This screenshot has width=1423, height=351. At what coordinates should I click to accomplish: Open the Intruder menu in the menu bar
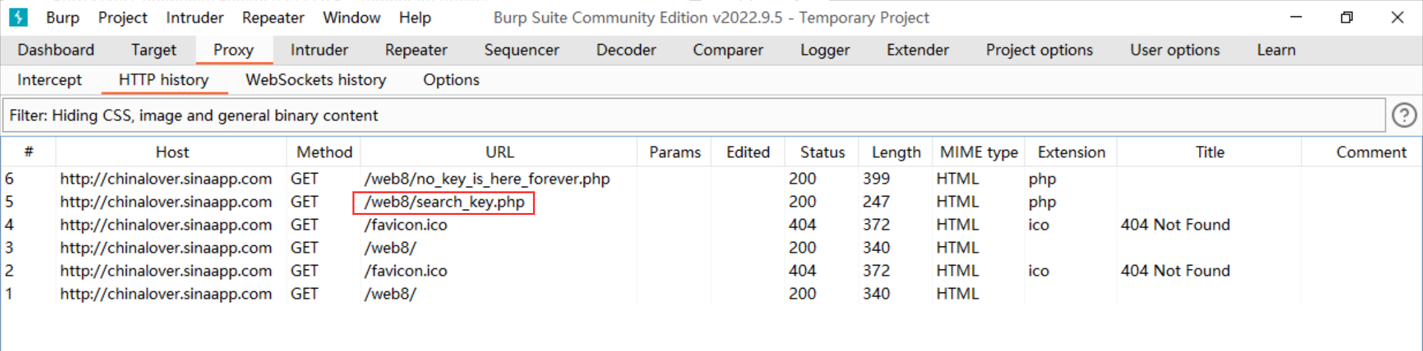click(194, 18)
